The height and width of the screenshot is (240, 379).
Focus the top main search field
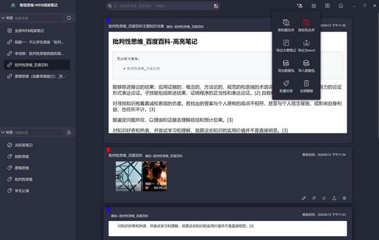(x=163, y=6)
